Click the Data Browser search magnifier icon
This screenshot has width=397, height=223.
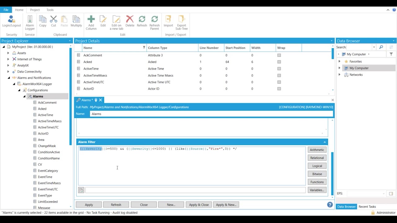tap(381, 47)
